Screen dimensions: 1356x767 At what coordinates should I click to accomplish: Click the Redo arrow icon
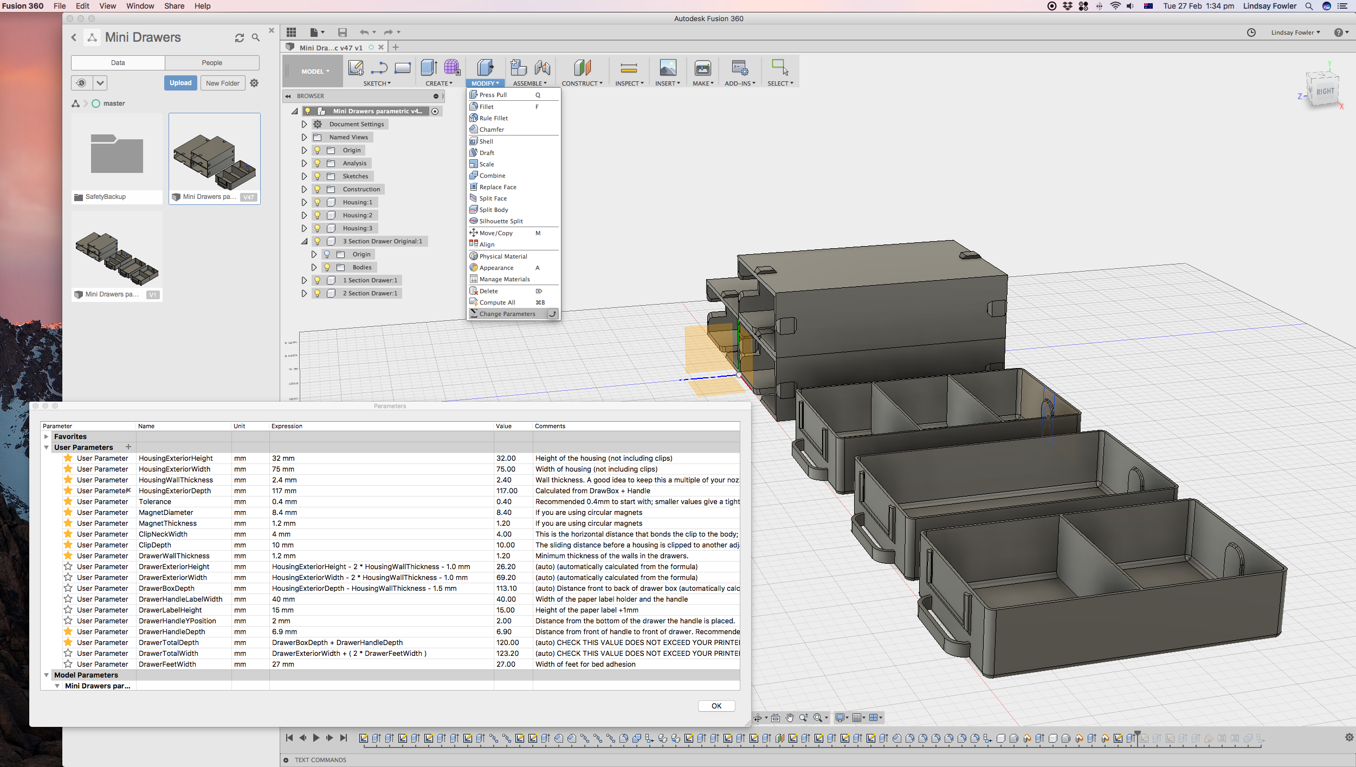click(388, 33)
